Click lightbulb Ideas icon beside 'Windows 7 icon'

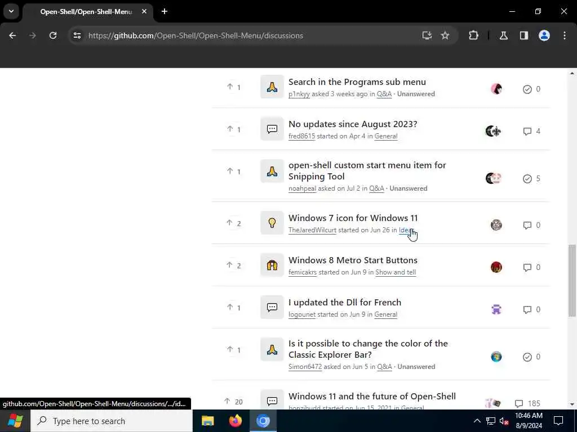(x=272, y=223)
